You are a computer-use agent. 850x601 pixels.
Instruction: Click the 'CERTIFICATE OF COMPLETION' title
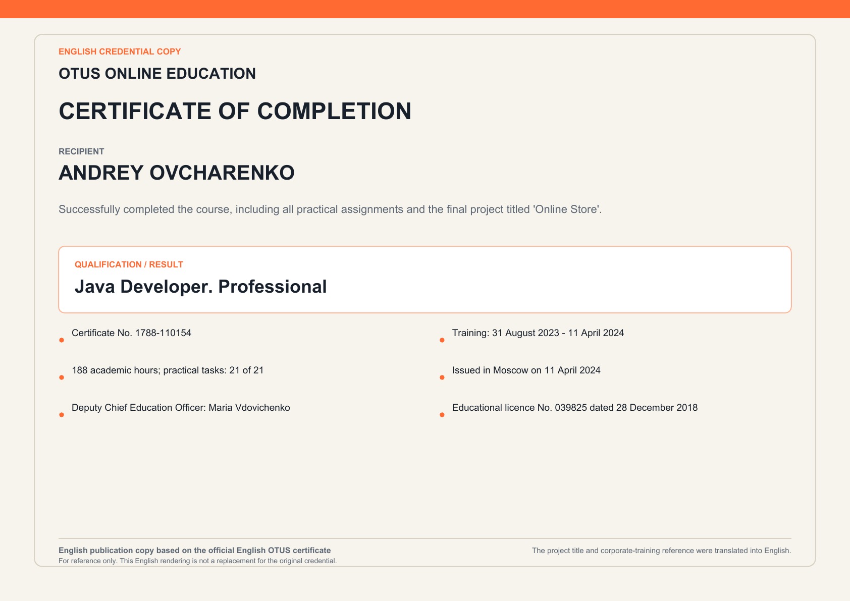235,111
